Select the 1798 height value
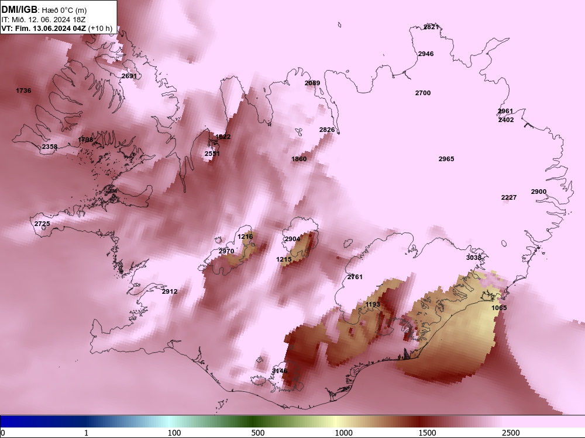The height and width of the screenshot is (438, 585). tap(85, 140)
